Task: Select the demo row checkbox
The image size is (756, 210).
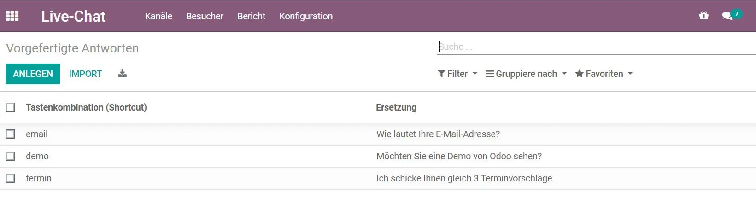Action: pos(10,156)
